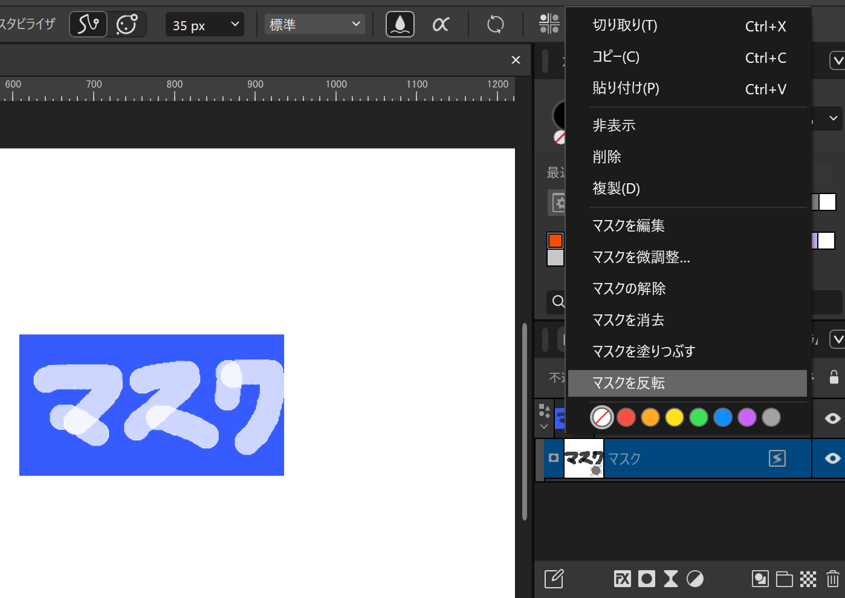This screenshot has height=598, width=845.
Task: Click the live filters hourglass icon
Action: click(671, 579)
